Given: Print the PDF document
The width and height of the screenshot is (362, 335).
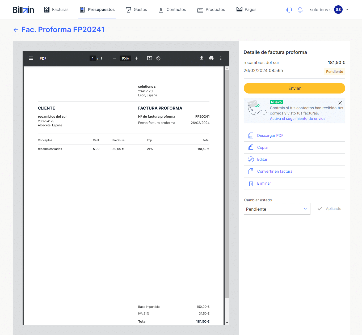Looking at the screenshot, I should [211, 58].
